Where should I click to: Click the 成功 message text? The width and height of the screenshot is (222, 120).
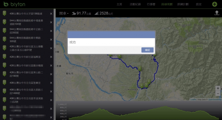[73, 42]
